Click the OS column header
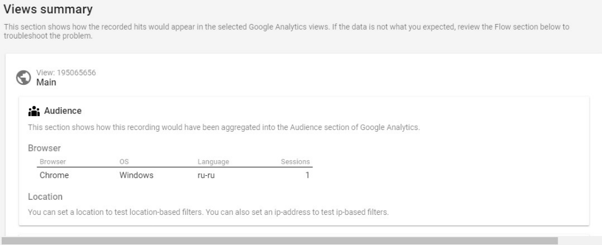The image size is (602, 245). 124,162
